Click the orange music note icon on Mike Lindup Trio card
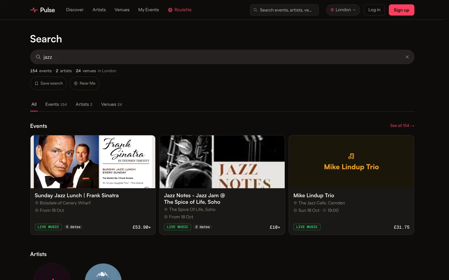The width and height of the screenshot is (449, 280). [x=351, y=156]
